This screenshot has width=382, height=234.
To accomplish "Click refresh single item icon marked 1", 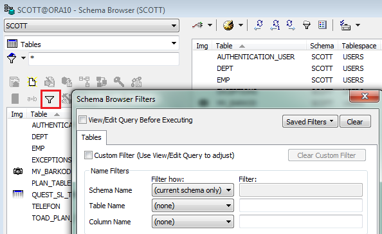I will tap(275, 25).
